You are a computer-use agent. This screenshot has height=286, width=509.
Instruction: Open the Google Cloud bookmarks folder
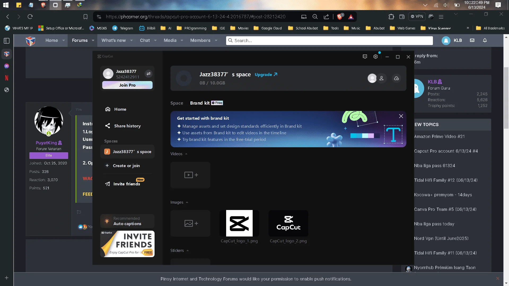pyautogui.click(x=267, y=28)
